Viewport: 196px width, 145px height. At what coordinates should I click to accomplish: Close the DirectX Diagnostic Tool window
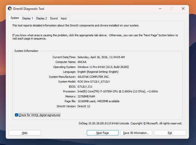coord(183,9)
